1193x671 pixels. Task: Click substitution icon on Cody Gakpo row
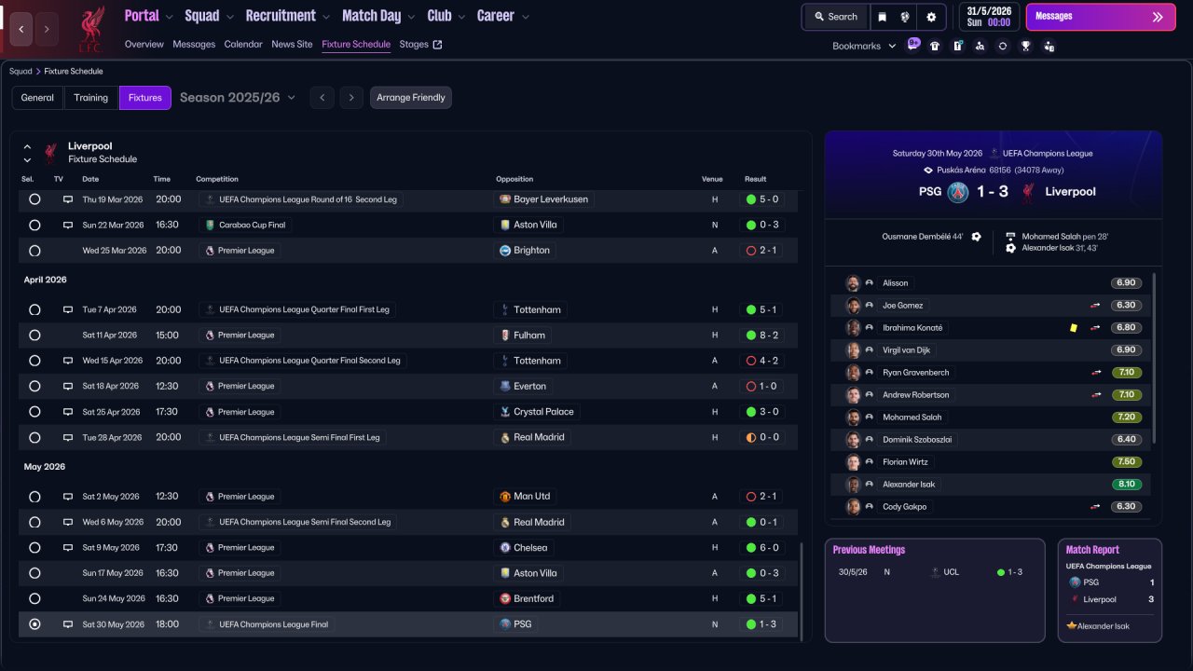(x=1095, y=507)
